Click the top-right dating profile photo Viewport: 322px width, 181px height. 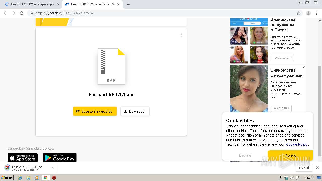tap(259, 36)
